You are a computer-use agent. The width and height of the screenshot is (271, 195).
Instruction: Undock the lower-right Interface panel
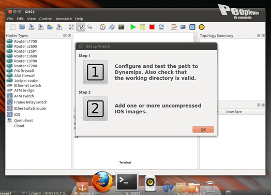pos(259,105)
